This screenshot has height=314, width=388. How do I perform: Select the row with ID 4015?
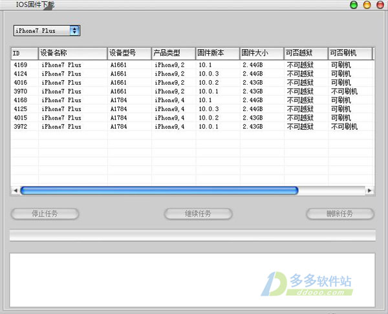tap(193, 118)
